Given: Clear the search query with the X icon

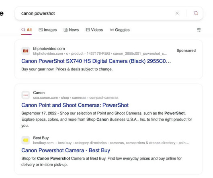Looking at the screenshot, I should (177, 13).
